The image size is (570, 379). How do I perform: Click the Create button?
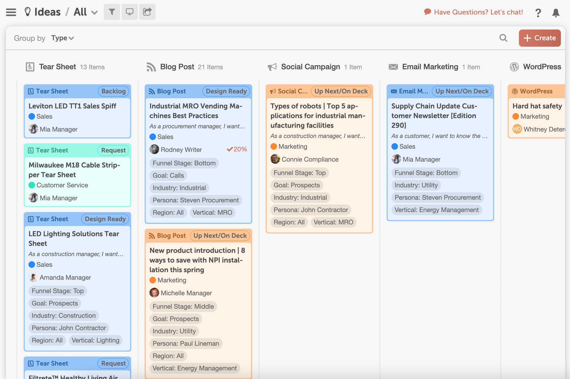540,38
